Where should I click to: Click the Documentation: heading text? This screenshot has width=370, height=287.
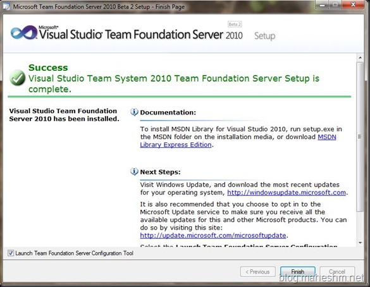(x=168, y=113)
